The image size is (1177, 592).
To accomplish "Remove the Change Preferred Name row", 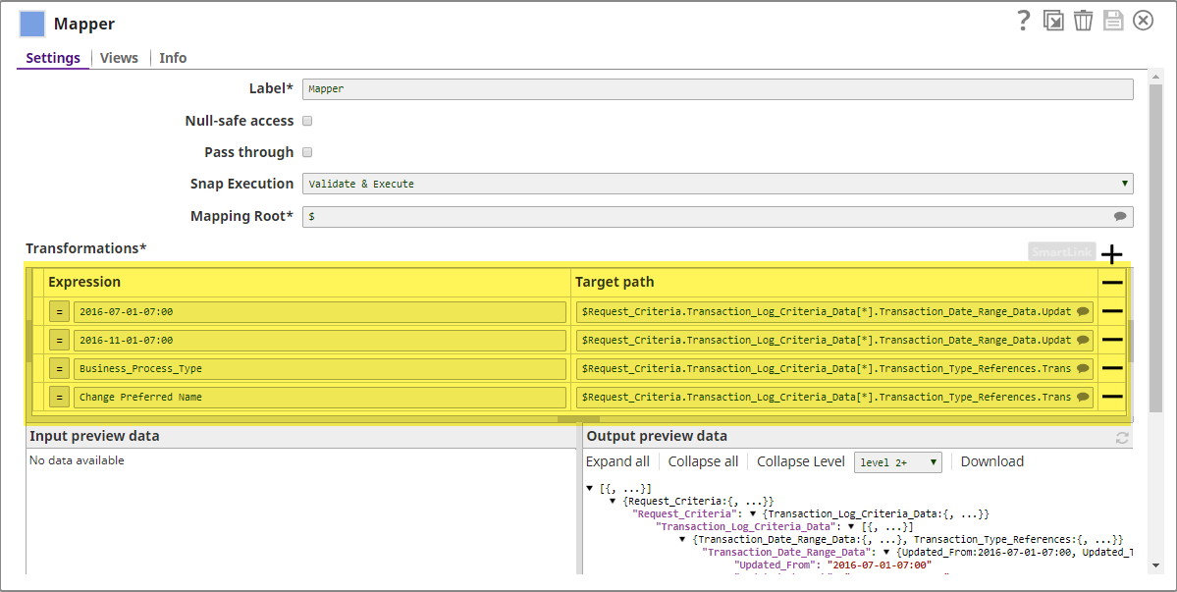I will (x=1111, y=397).
